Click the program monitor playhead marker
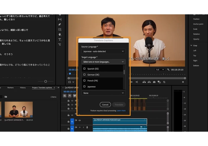The width and height of the screenshot is (208, 146). (x=70, y=74)
